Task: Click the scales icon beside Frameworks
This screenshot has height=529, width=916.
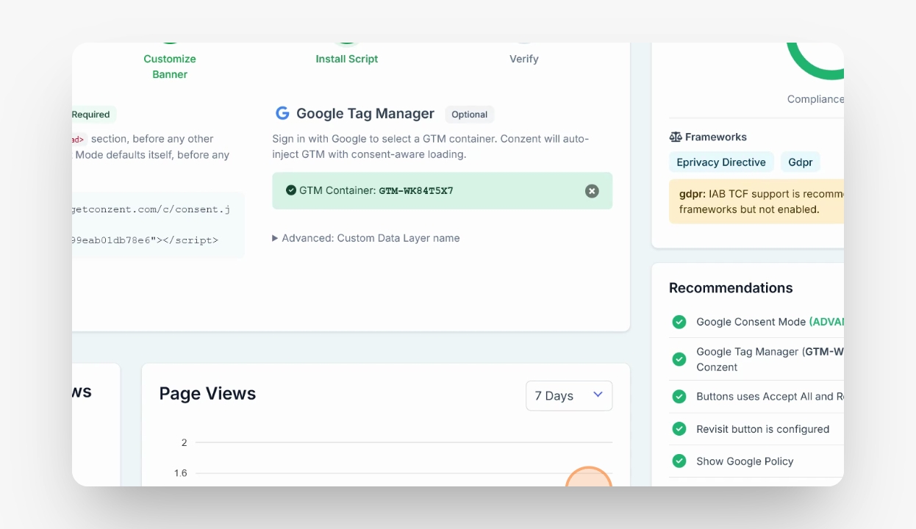Action: pos(676,137)
